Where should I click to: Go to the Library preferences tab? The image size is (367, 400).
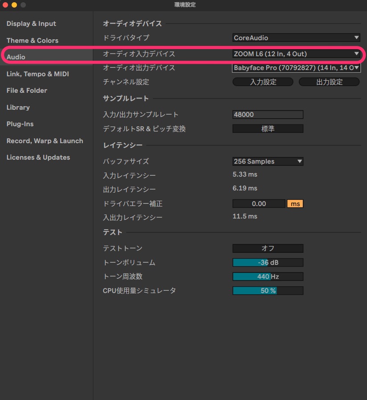click(x=18, y=107)
